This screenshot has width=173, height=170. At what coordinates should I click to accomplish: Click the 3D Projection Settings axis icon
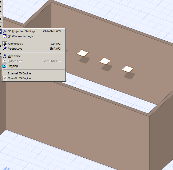click(5, 31)
